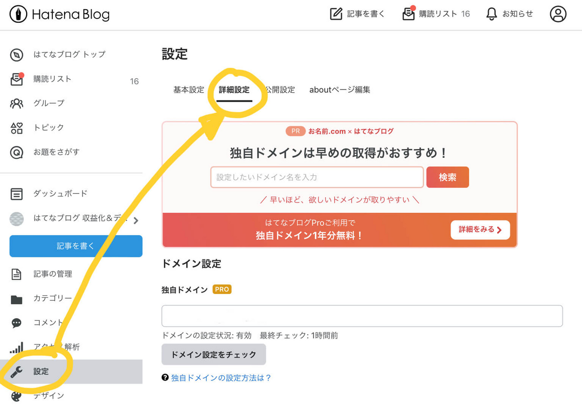Open お題をさがす in sidebar

pyautogui.click(x=56, y=153)
